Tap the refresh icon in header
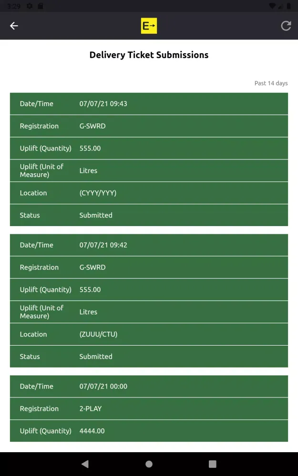 coord(286,26)
